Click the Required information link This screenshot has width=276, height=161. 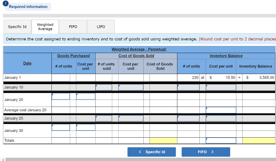coord(28,6)
